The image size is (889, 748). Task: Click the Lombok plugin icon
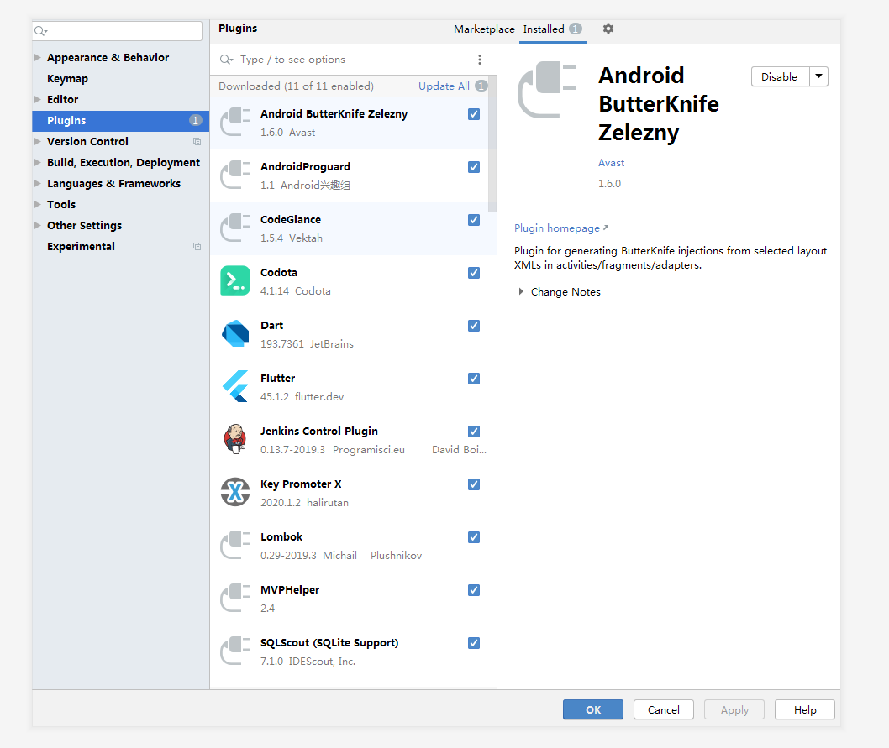[x=235, y=545]
